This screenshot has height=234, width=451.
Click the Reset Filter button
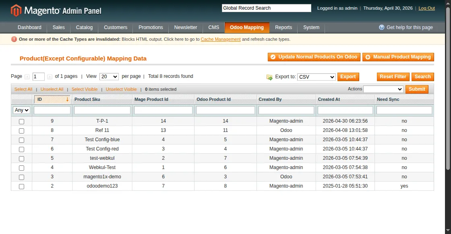point(393,77)
